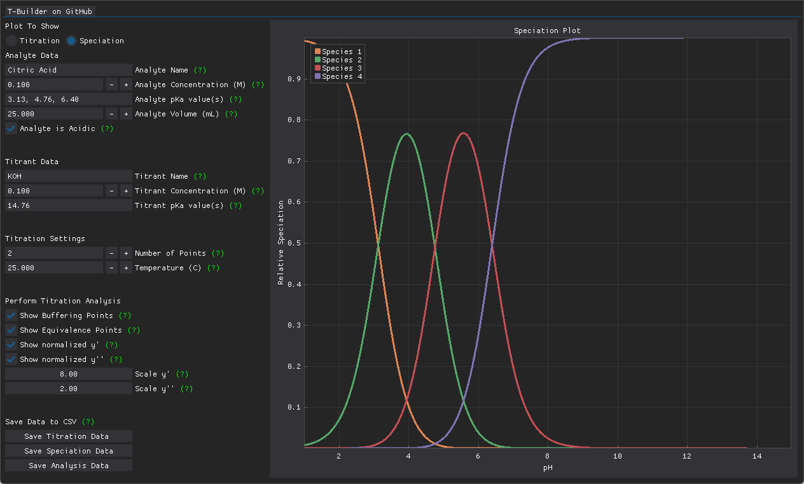This screenshot has height=484, width=804.
Task: Click the Save Titration Data button
Action: [x=68, y=436]
